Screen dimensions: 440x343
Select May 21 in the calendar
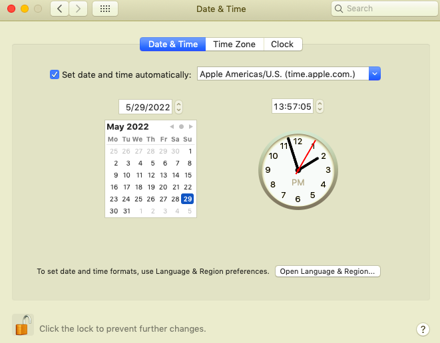point(176,187)
